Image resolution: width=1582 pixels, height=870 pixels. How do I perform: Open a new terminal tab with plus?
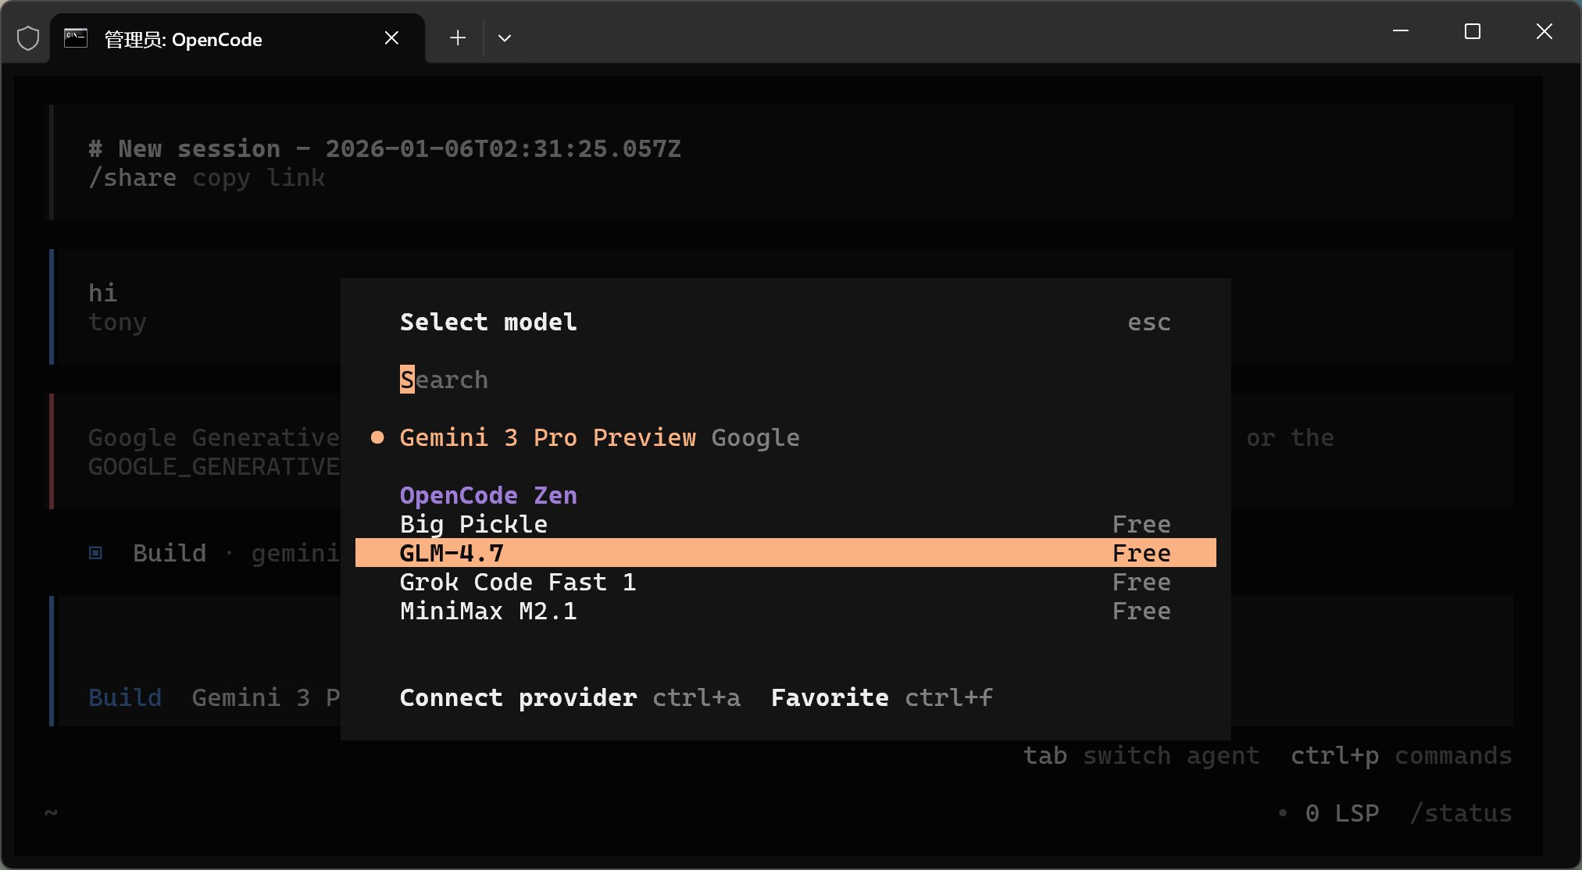click(x=458, y=38)
